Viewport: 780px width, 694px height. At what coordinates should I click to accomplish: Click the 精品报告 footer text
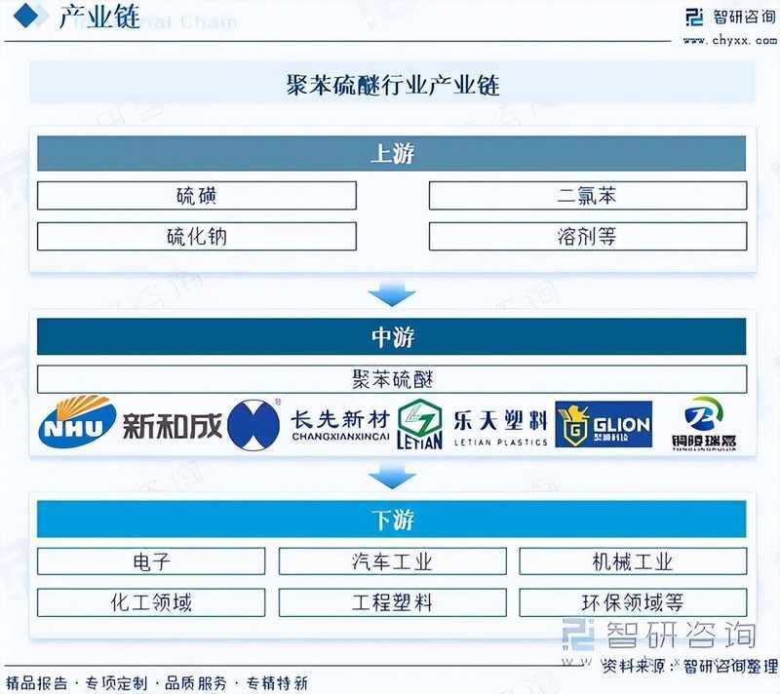(33, 681)
